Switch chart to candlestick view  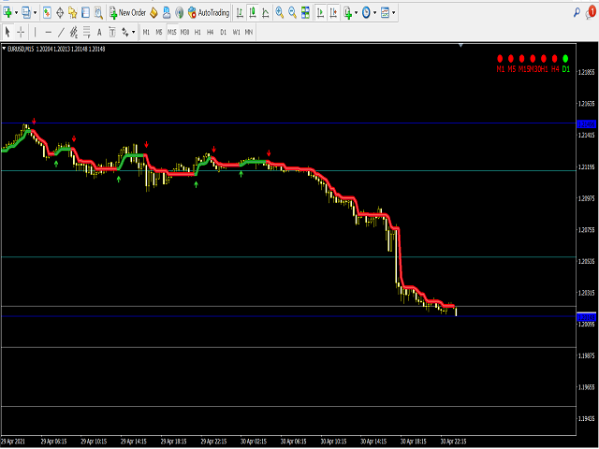tap(255, 13)
